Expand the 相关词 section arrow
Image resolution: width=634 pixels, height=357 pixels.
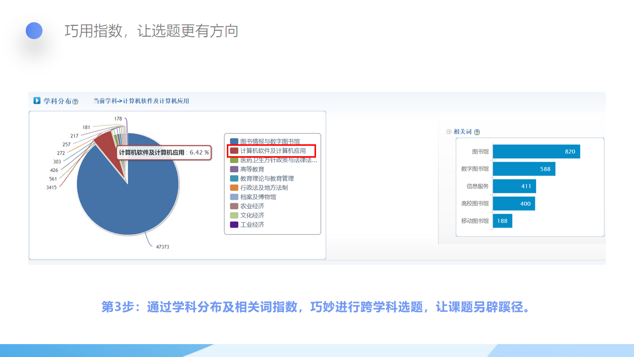click(449, 132)
